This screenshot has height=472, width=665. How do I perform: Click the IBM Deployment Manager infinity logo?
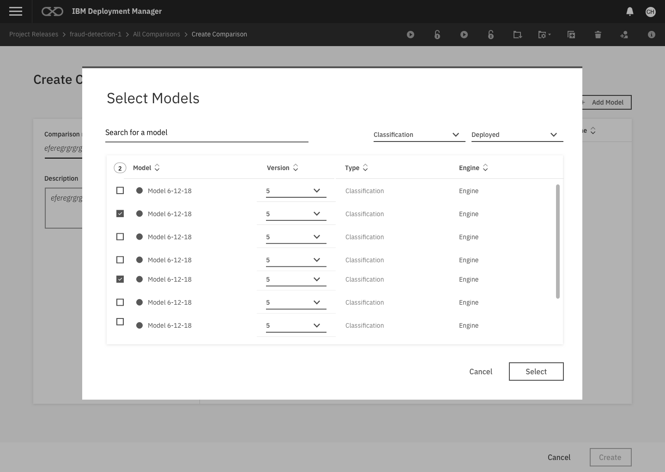click(x=52, y=12)
